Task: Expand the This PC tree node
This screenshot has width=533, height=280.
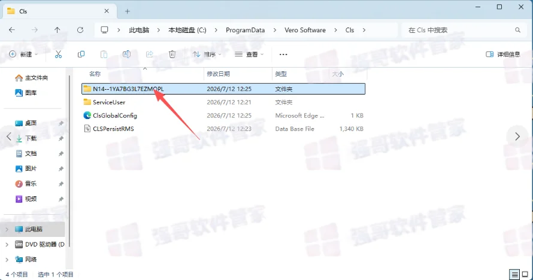Action: 7,229
